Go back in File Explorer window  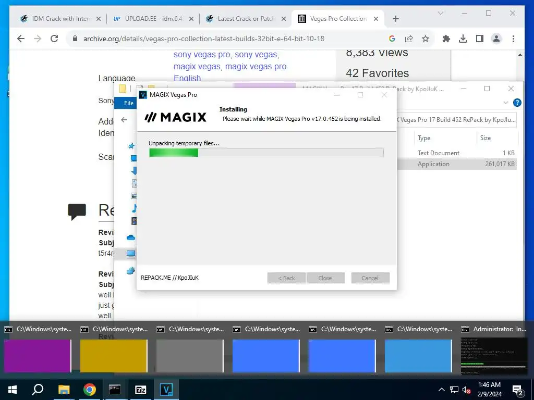pos(124,120)
